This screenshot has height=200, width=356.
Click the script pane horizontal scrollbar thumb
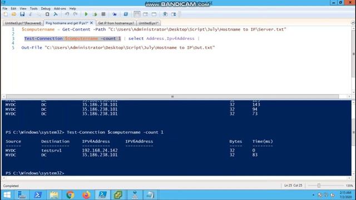click(172, 97)
